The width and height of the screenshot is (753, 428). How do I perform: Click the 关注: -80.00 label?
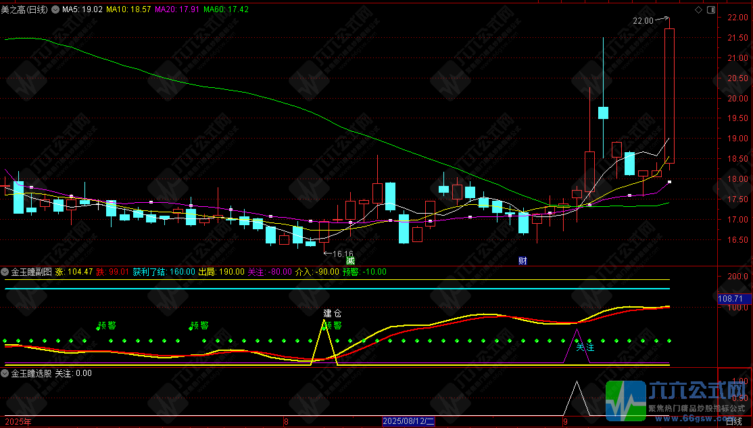pyautogui.click(x=270, y=272)
